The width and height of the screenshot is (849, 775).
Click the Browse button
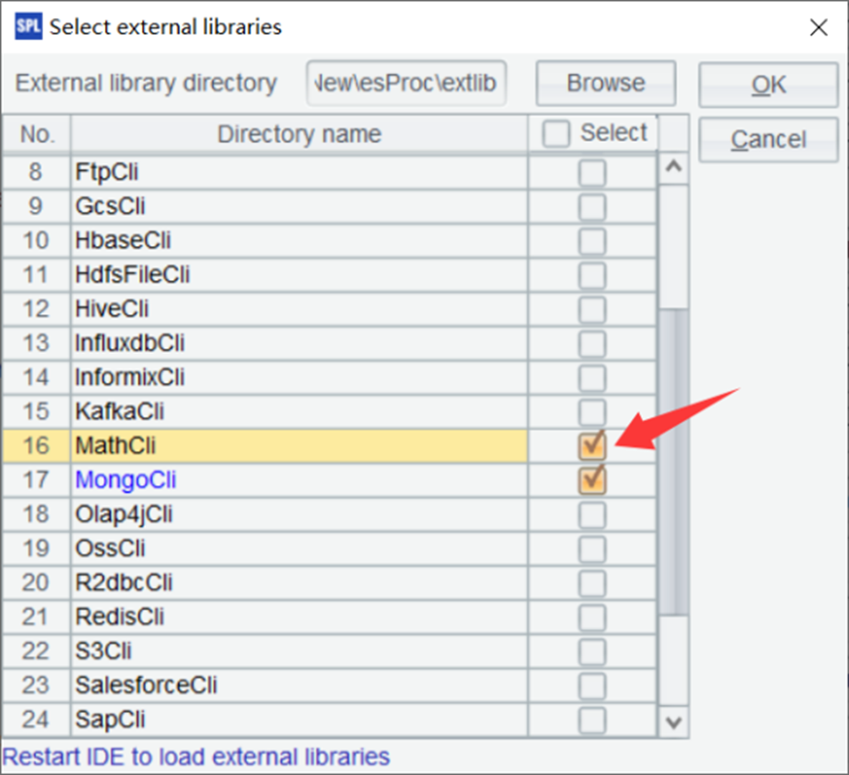606,83
